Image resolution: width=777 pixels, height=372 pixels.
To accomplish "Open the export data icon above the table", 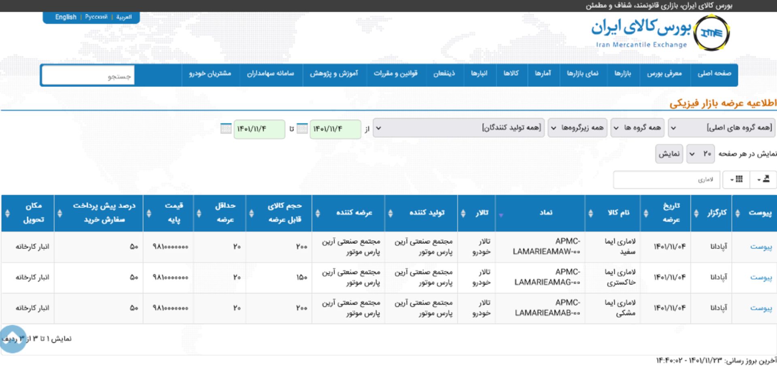I will point(763,179).
